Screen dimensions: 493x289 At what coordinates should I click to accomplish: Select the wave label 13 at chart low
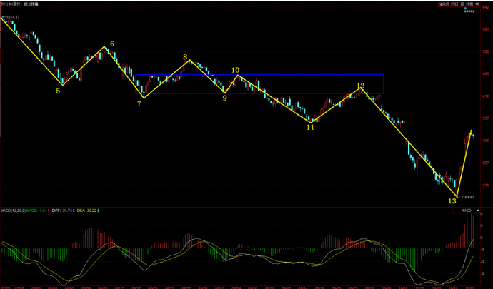(x=452, y=201)
